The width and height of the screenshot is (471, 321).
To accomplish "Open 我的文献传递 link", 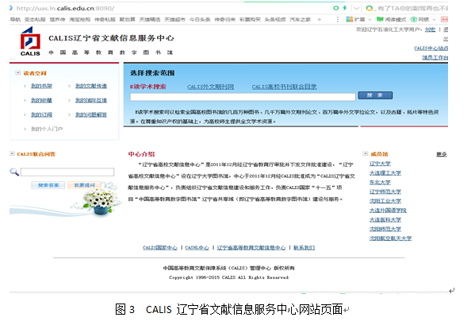I will pos(91,86).
